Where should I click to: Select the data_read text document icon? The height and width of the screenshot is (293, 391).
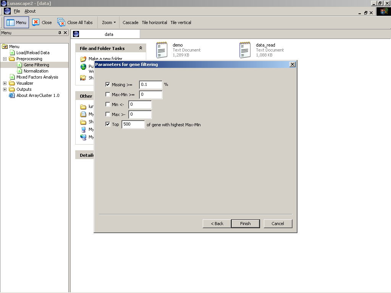click(x=245, y=50)
